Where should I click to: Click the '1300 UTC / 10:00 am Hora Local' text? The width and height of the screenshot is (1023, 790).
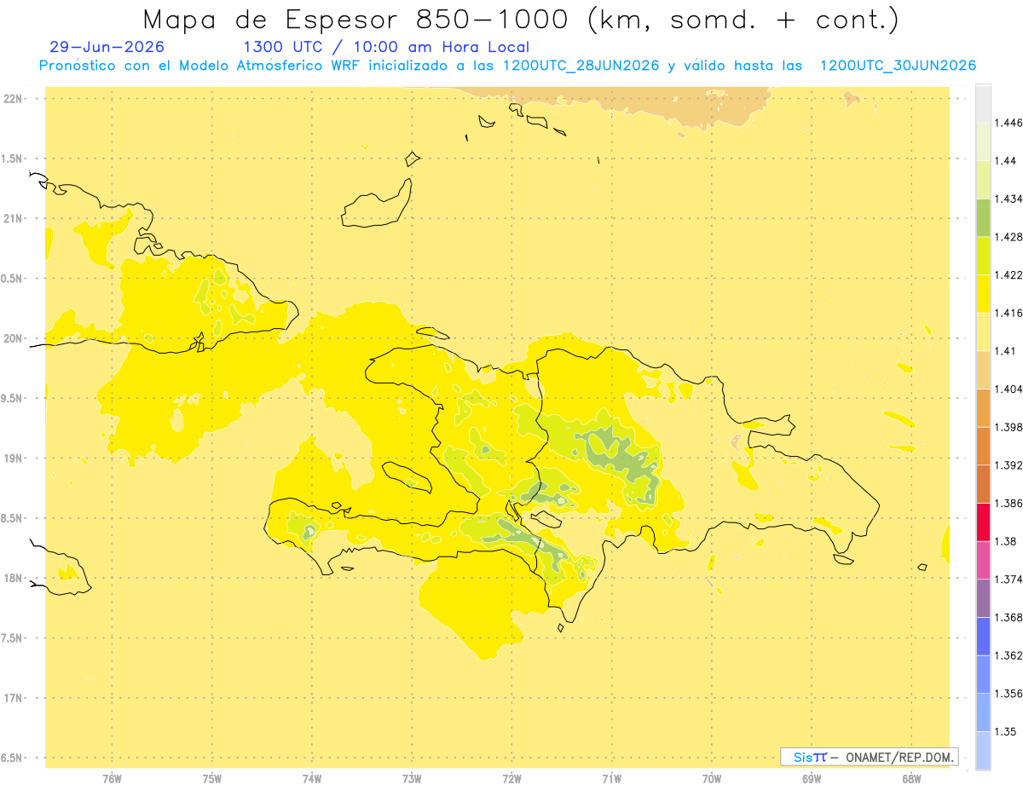pyautogui.click(x=386, y=48)
